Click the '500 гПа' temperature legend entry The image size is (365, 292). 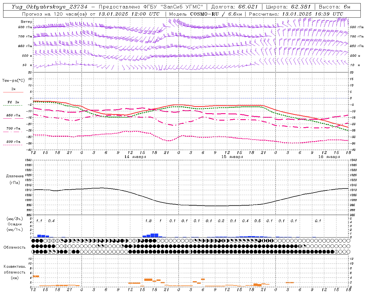coord(13,142)
